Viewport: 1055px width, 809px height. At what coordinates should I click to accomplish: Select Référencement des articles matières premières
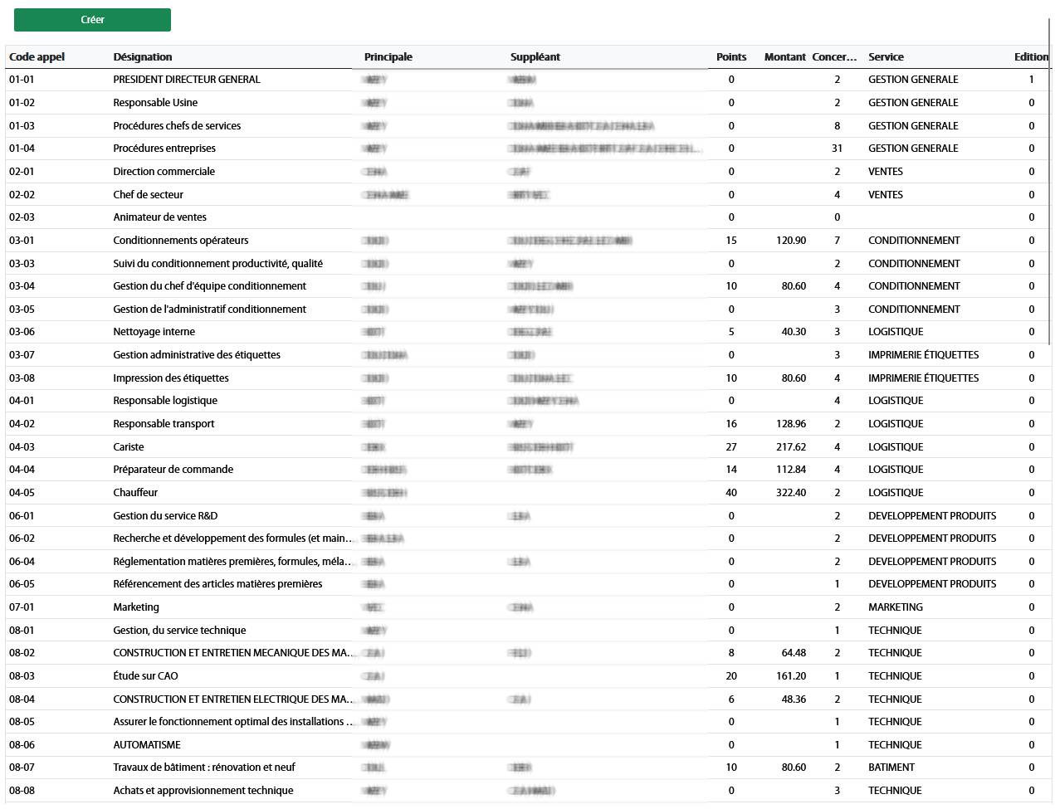click(528, 584)
